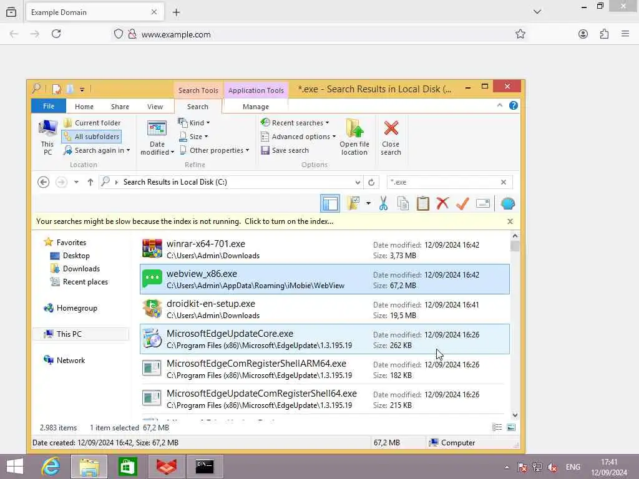This screenshot has height=479, width=639.
Task: Open the folder options toolbar icon
Action: pos(353,203)
